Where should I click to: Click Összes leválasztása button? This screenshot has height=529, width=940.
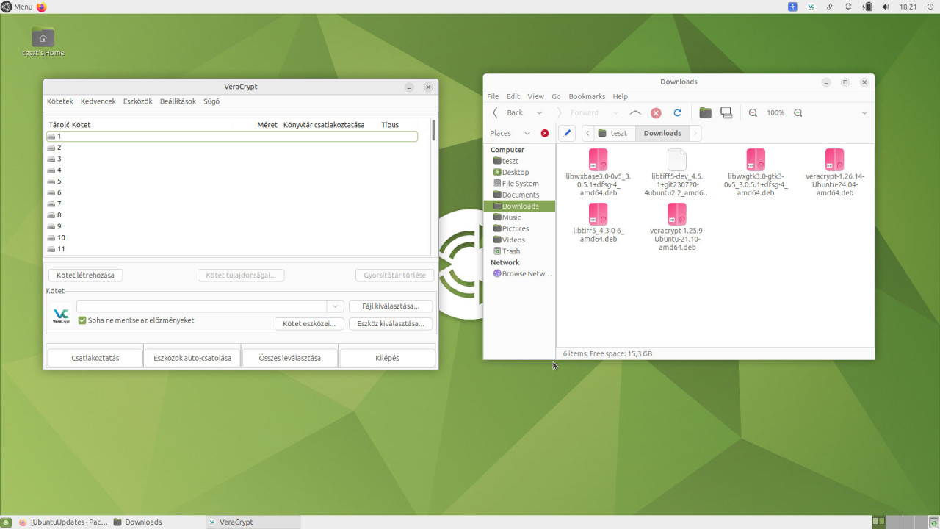coord(290,358)
